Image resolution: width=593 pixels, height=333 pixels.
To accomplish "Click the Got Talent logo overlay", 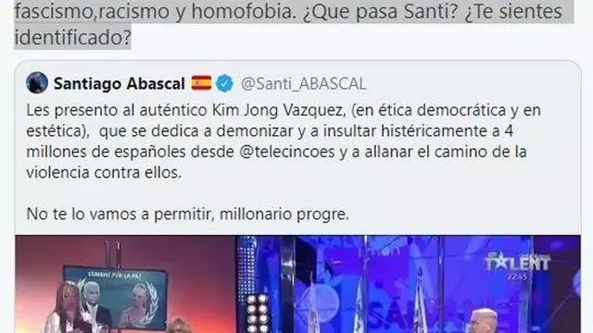I will tap(517, 263).
